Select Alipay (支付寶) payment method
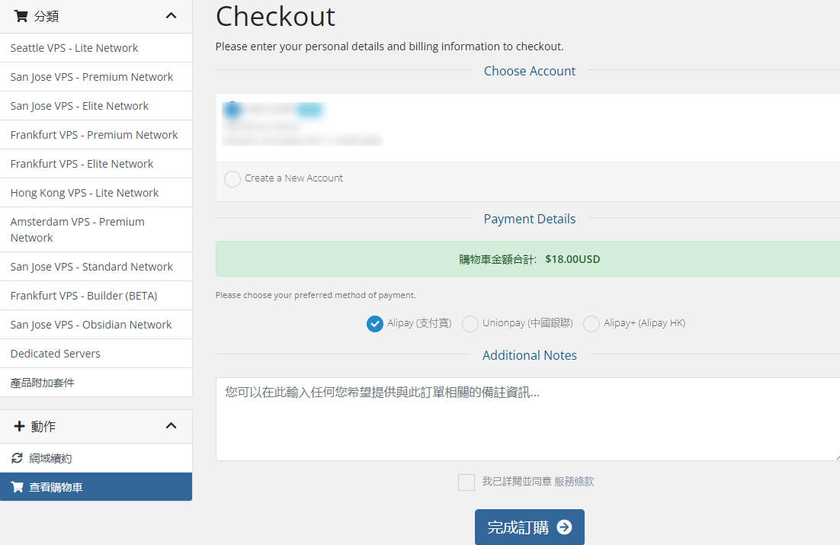Viewport: 840px width, 545px height. click(x=374, y=324)
